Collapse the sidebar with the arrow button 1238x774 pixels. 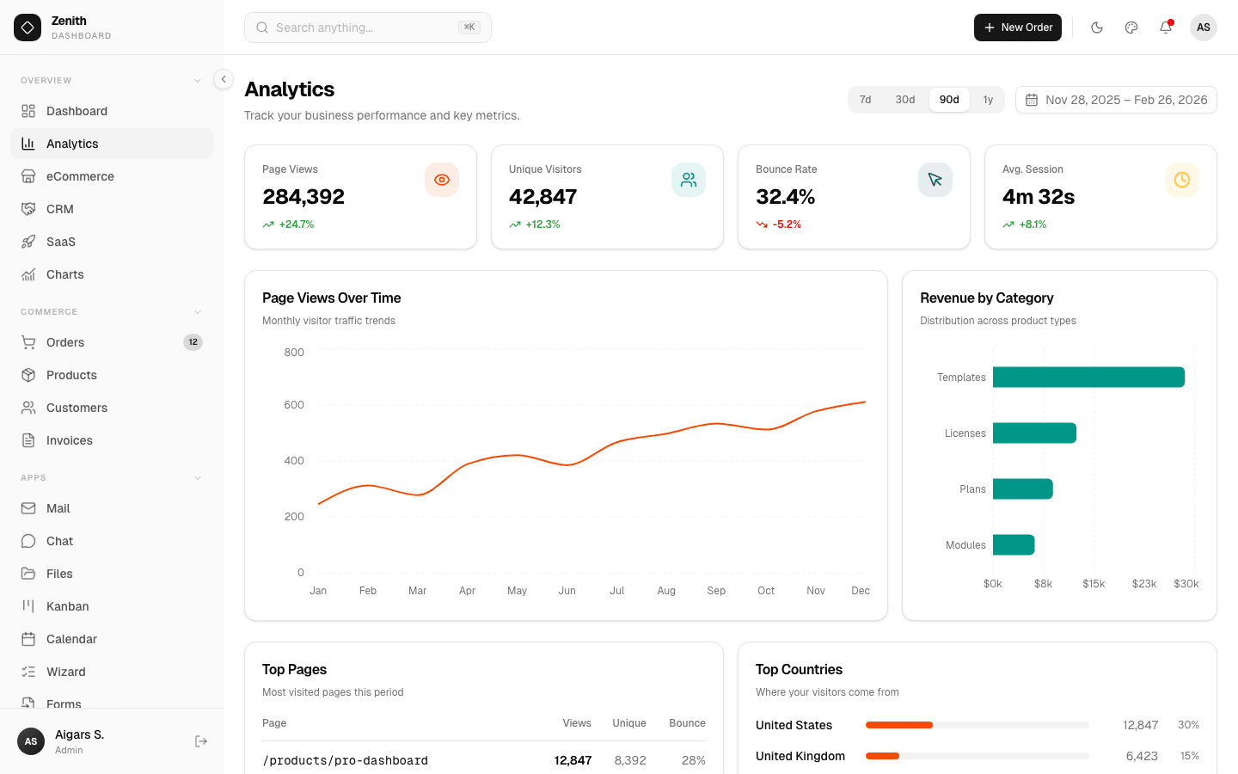223,79
